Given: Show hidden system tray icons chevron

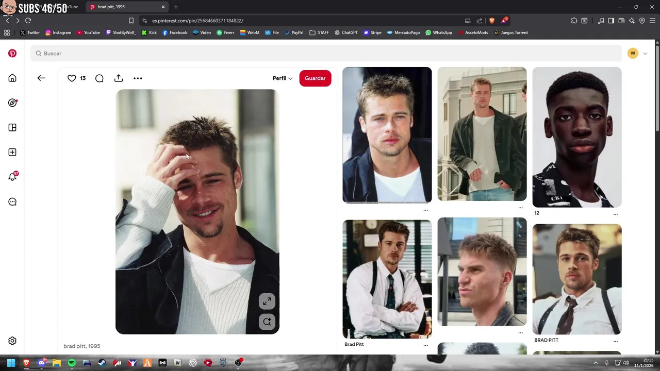Looking at the screenshot, I should (x=596, y=363).
